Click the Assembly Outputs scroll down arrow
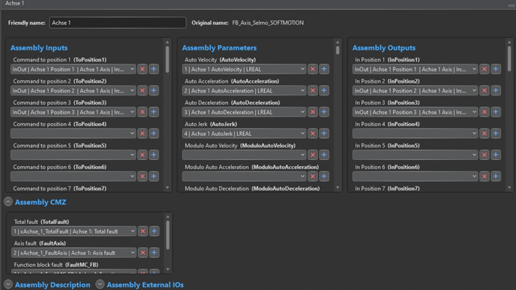This screenshot has width=516, height=290. [x=509, y=188]
